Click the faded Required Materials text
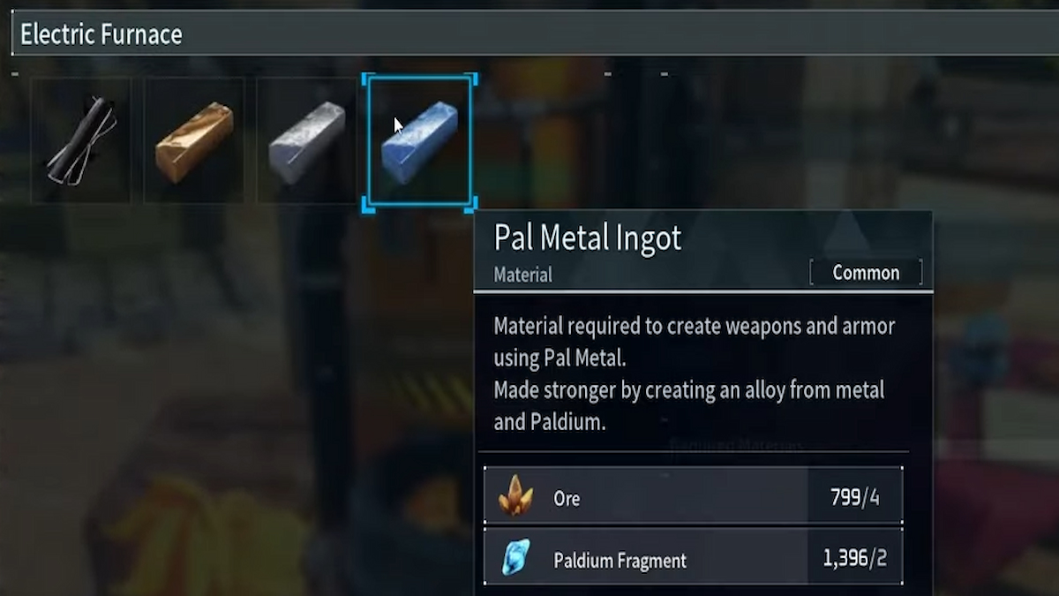This screenshot has height=596, width=1059. coord(736,446)
